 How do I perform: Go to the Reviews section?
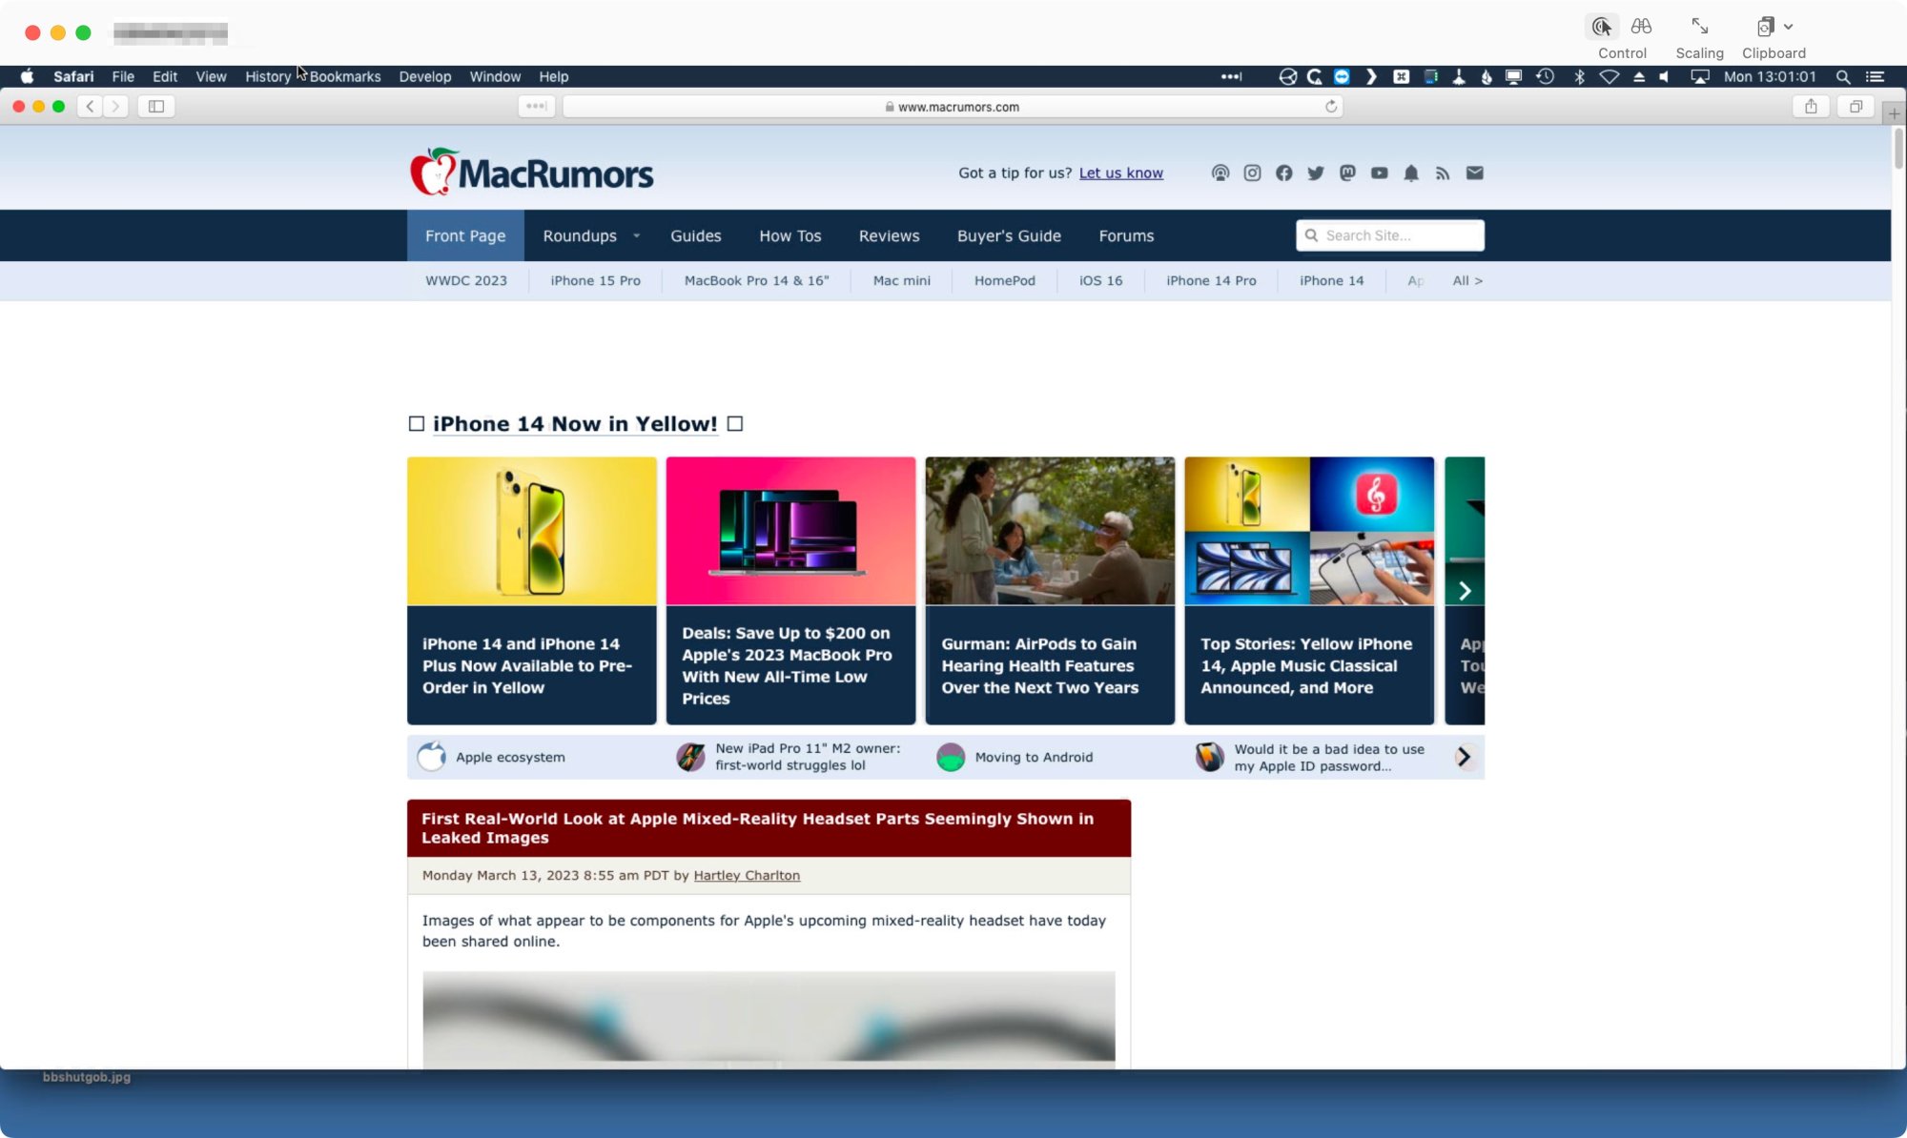click(x=889, y=235)
